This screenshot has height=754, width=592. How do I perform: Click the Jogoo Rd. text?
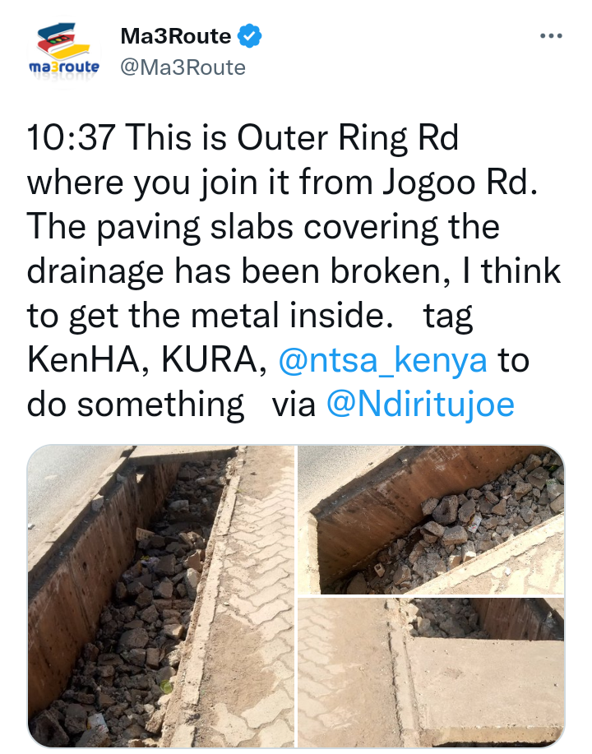click(x=460, y=183)
